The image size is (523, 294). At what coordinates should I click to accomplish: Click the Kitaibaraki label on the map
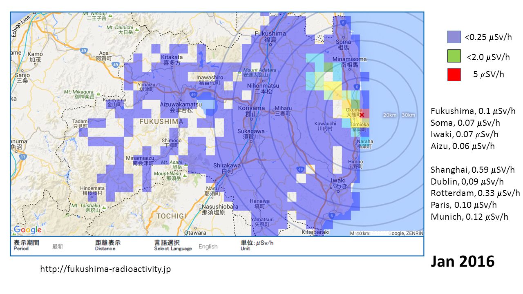tap(316, 232)
